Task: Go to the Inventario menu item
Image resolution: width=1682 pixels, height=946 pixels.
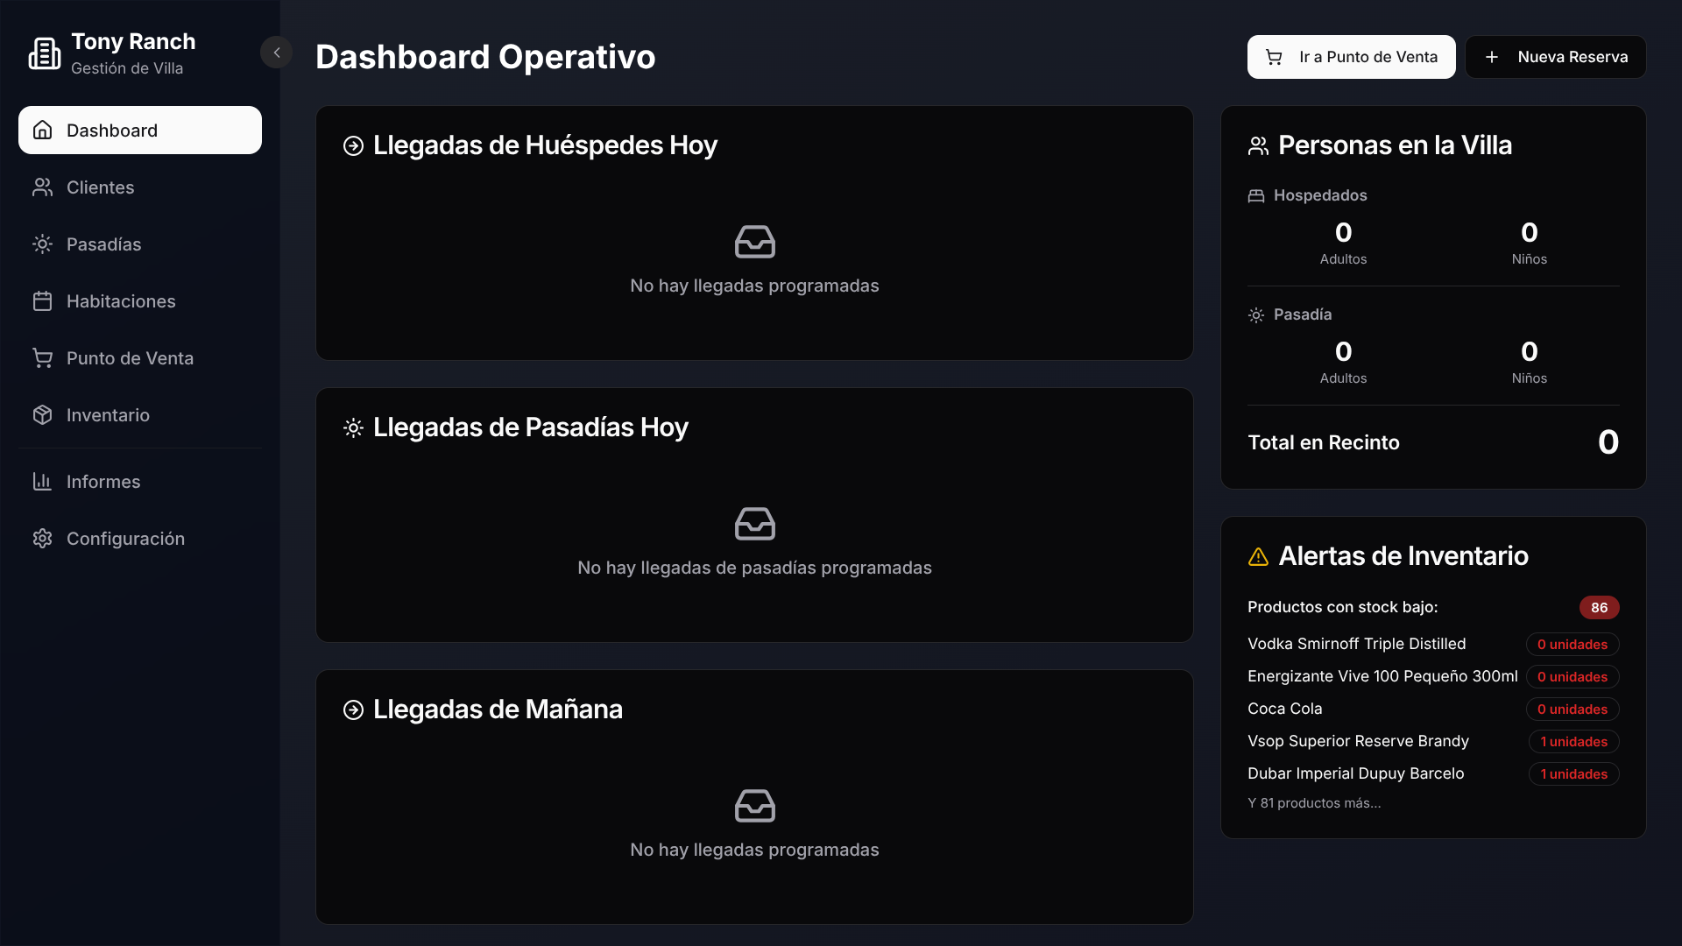Action: pos(108,415)
